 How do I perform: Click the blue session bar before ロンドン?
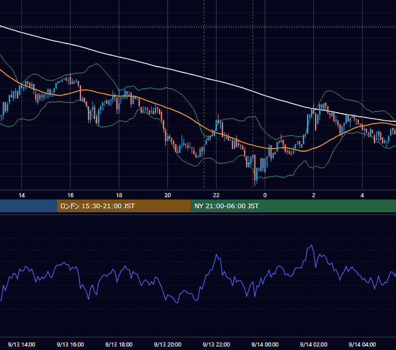pos(29,206)
